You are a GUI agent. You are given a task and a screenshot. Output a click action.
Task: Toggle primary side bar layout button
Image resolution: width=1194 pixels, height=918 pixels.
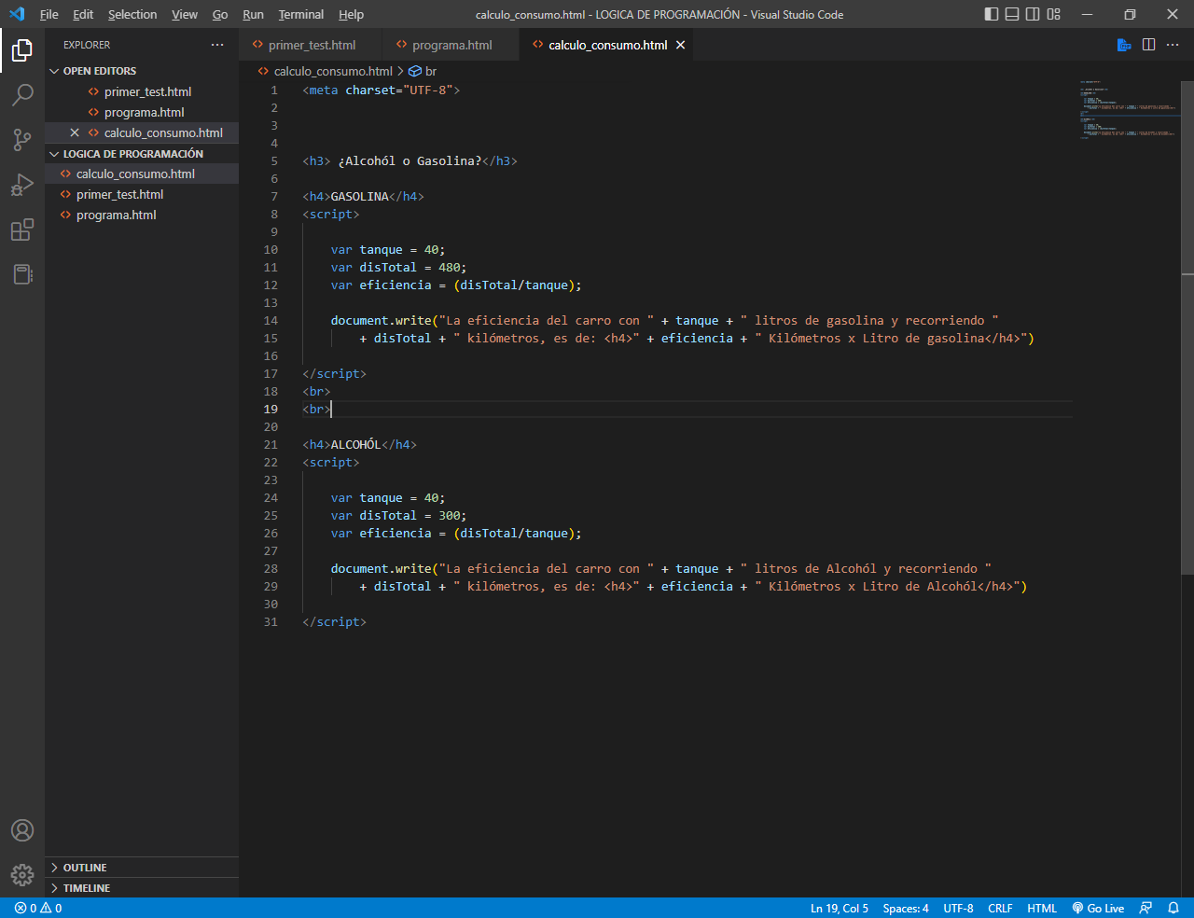click(x=992, y=14)
